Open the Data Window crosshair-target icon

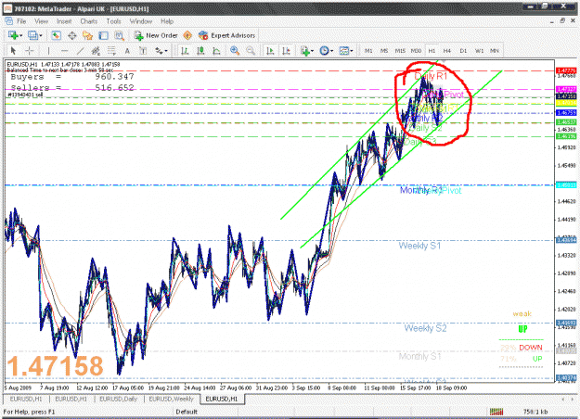72,35
